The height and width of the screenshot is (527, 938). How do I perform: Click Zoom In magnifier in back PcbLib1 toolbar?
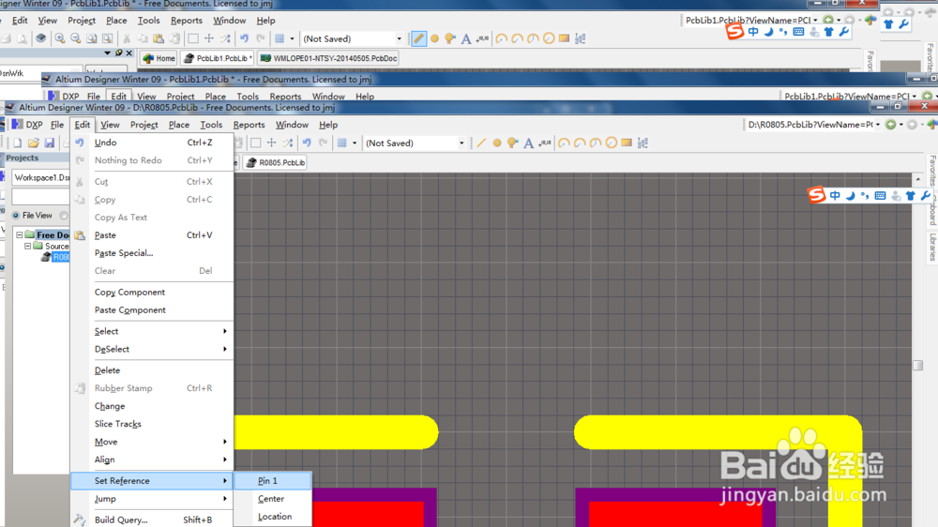pos(60,38)
